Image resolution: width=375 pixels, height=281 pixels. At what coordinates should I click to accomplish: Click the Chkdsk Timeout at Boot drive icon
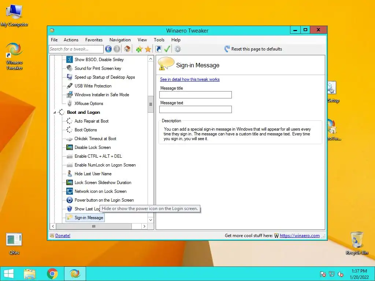click(69, 139)
